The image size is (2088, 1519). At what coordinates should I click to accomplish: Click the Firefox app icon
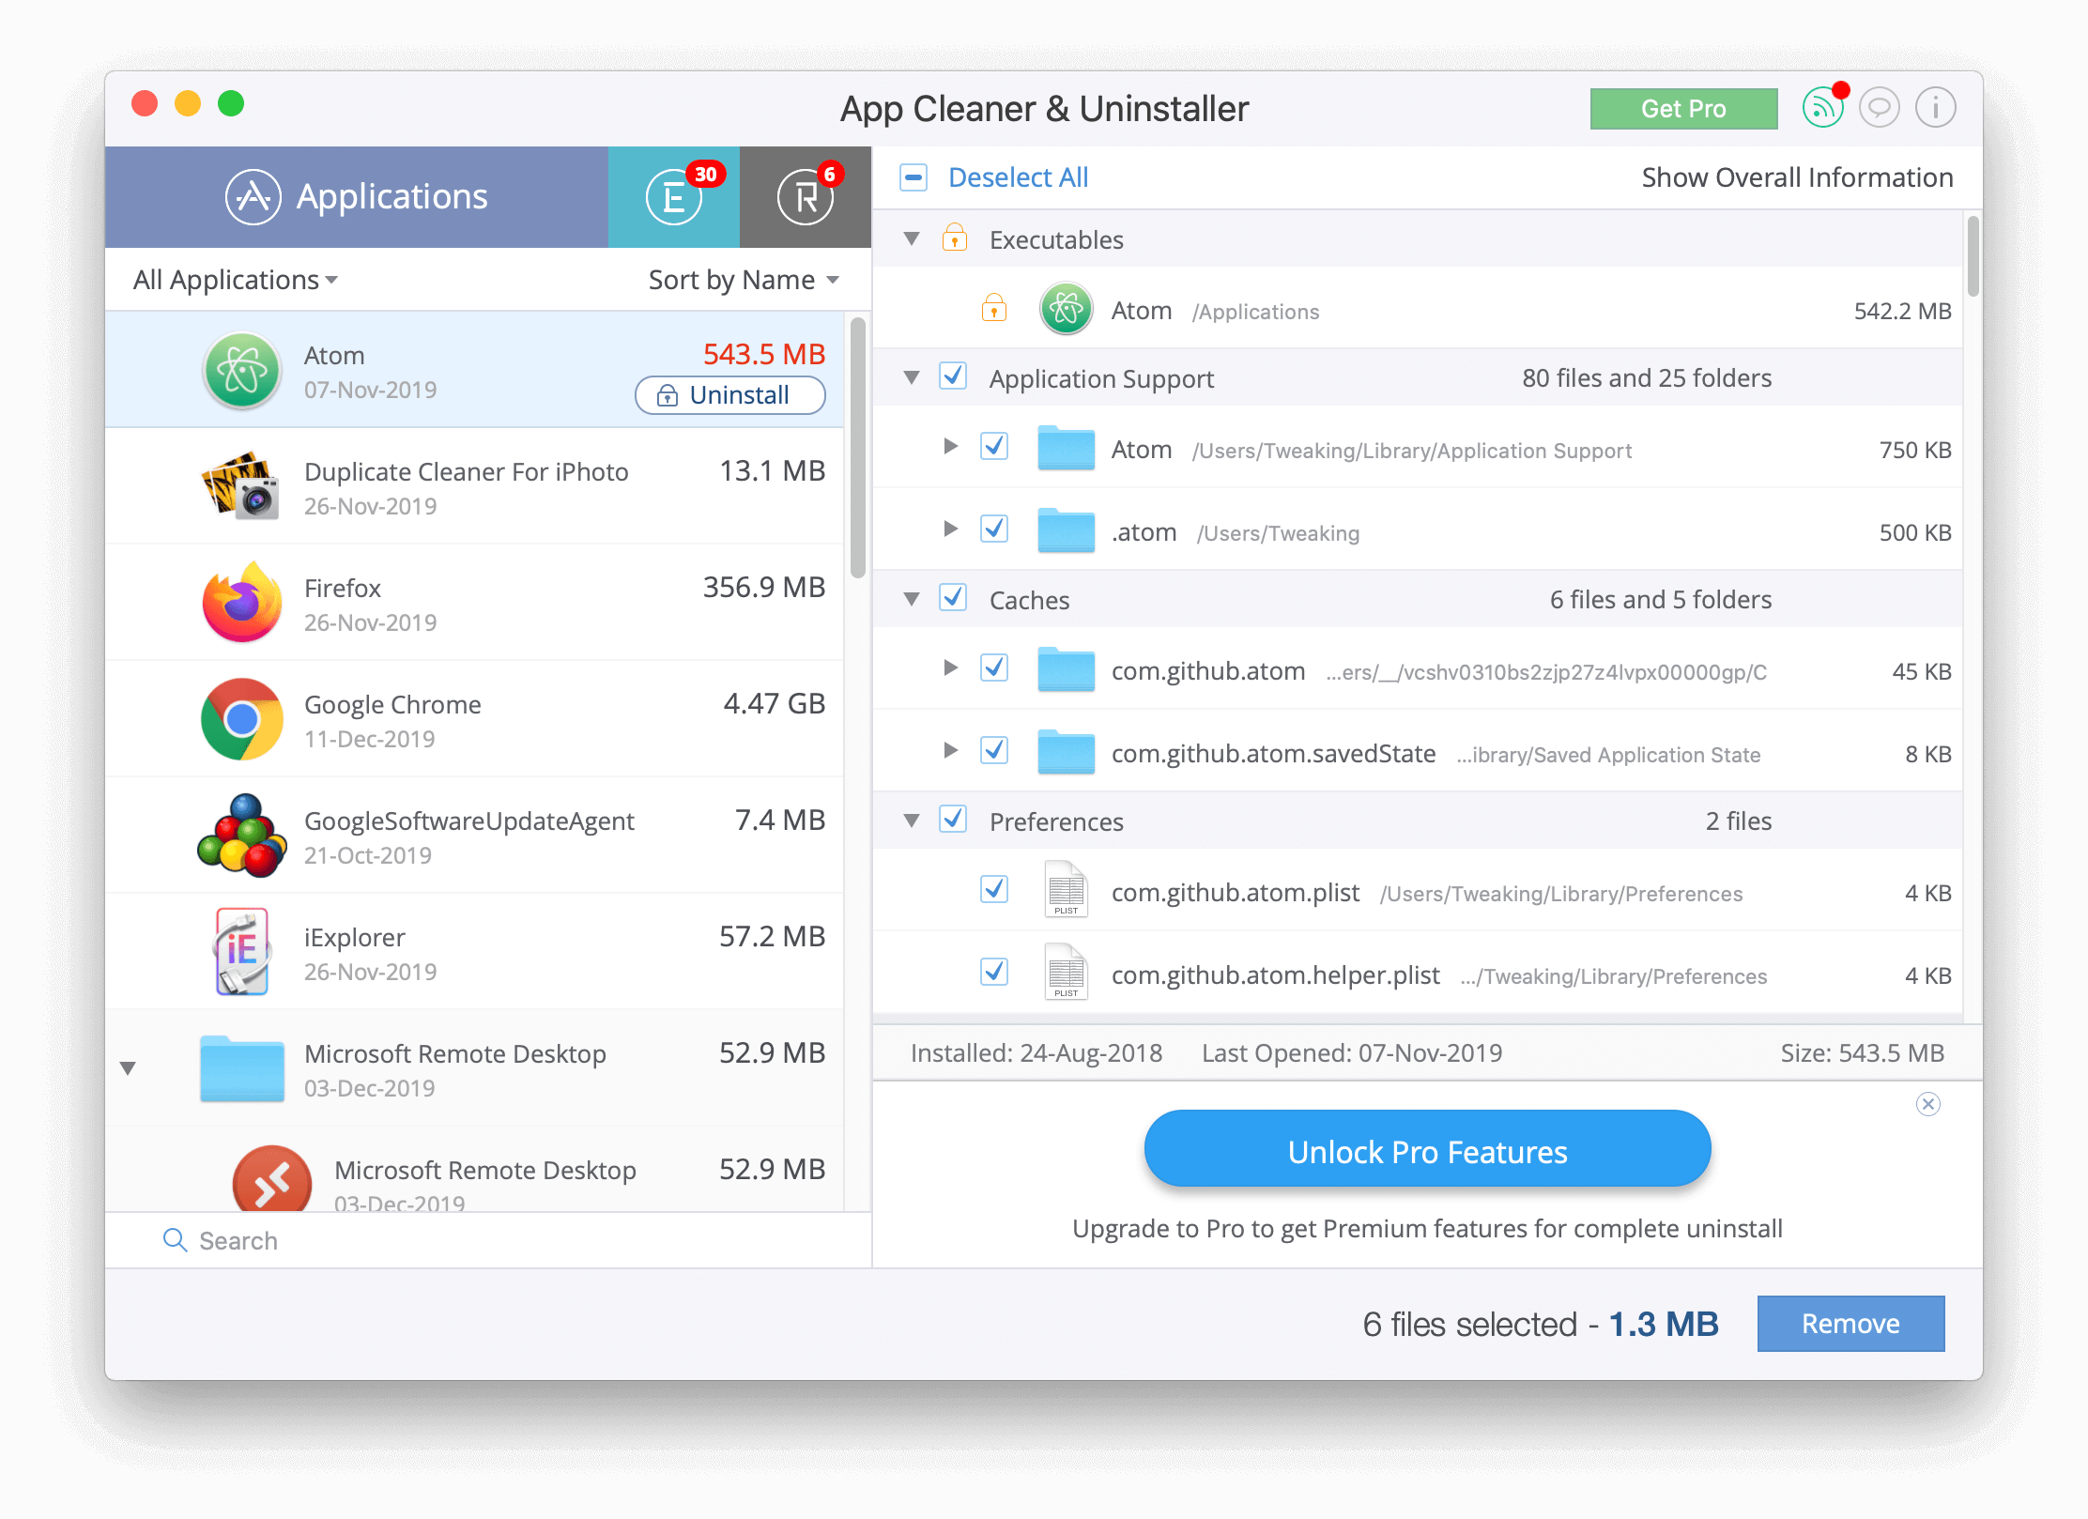point(242,603)
